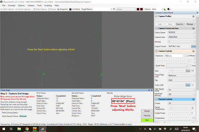The image size is (199, 132).
Task: Click the Next button in Polar Align
Action: click(147, 120)
